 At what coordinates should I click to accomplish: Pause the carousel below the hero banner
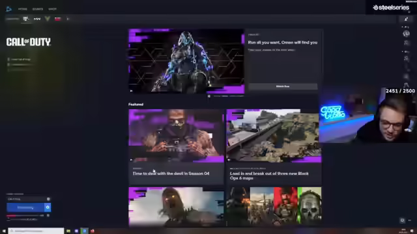[209, 96]
